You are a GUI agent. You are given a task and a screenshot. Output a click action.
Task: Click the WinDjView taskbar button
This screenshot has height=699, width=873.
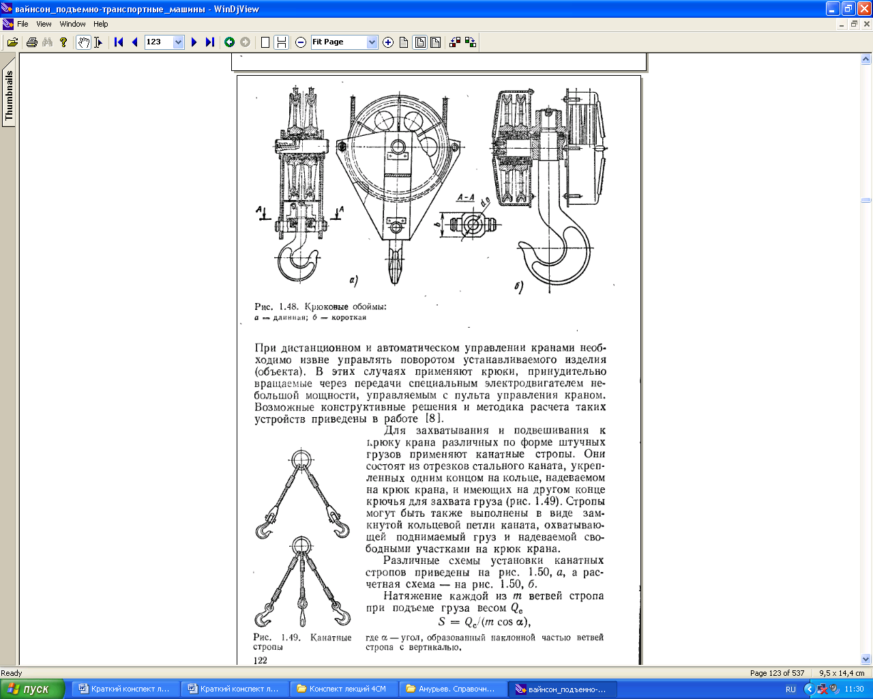click(x=563, y=689)
